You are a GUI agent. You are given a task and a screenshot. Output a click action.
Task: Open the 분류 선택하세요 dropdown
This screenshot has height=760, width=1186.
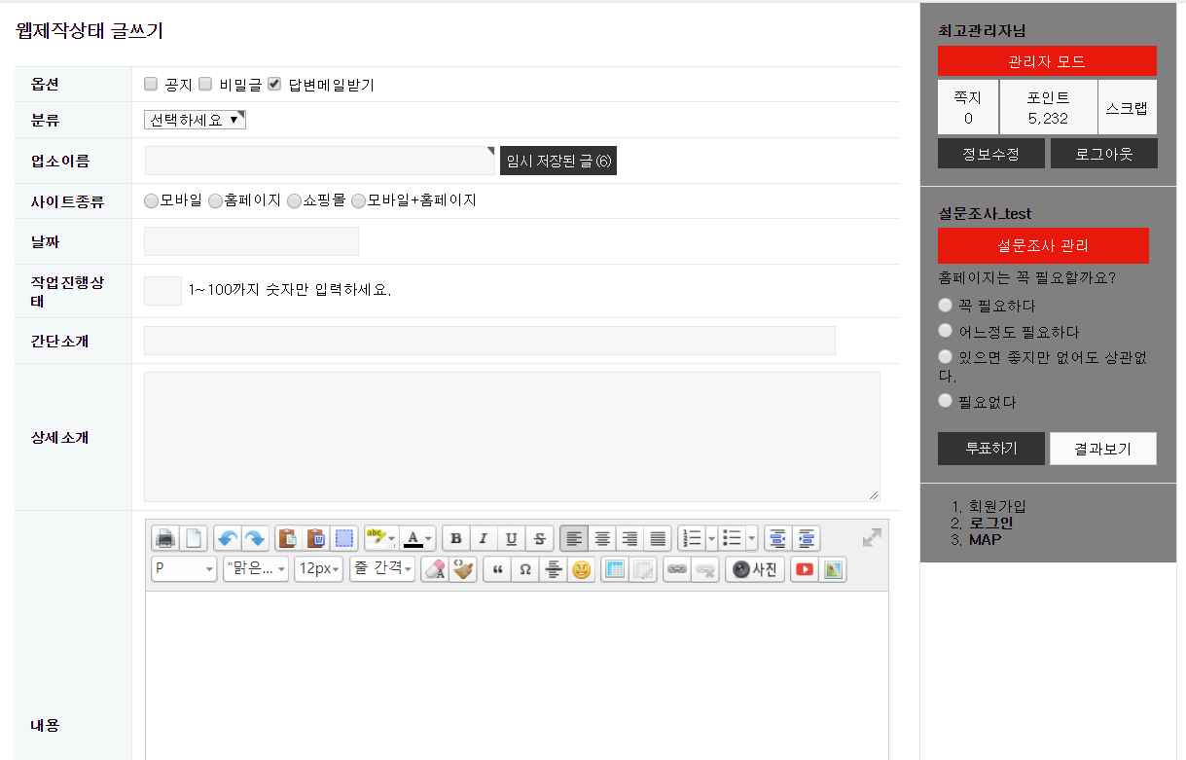pyautogui.click(x=195, y=120)
